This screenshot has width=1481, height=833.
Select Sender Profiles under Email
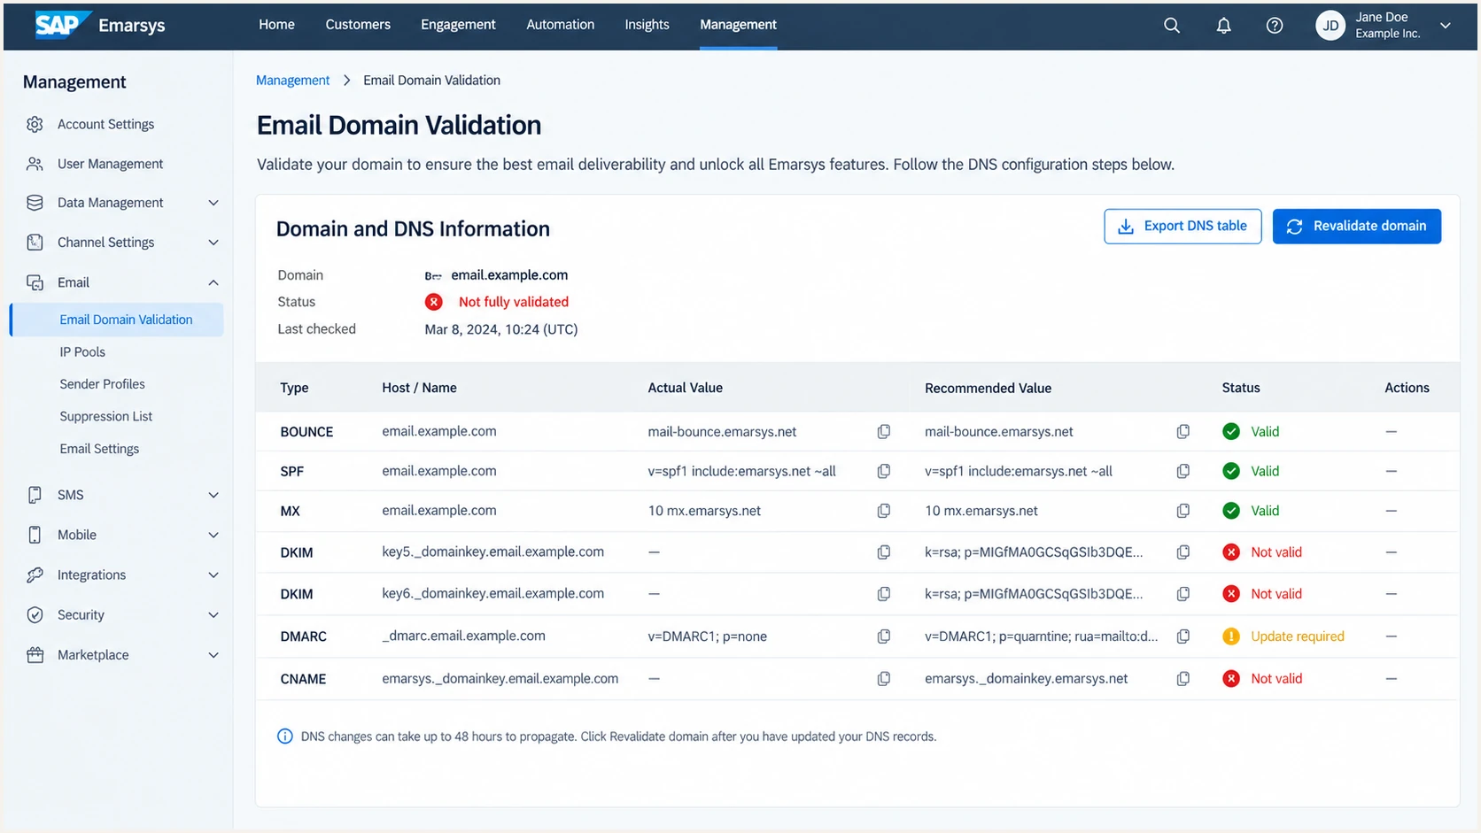point(102,384)
